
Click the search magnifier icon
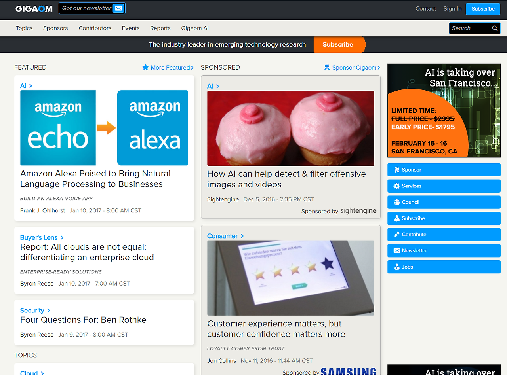pos(495,28)
